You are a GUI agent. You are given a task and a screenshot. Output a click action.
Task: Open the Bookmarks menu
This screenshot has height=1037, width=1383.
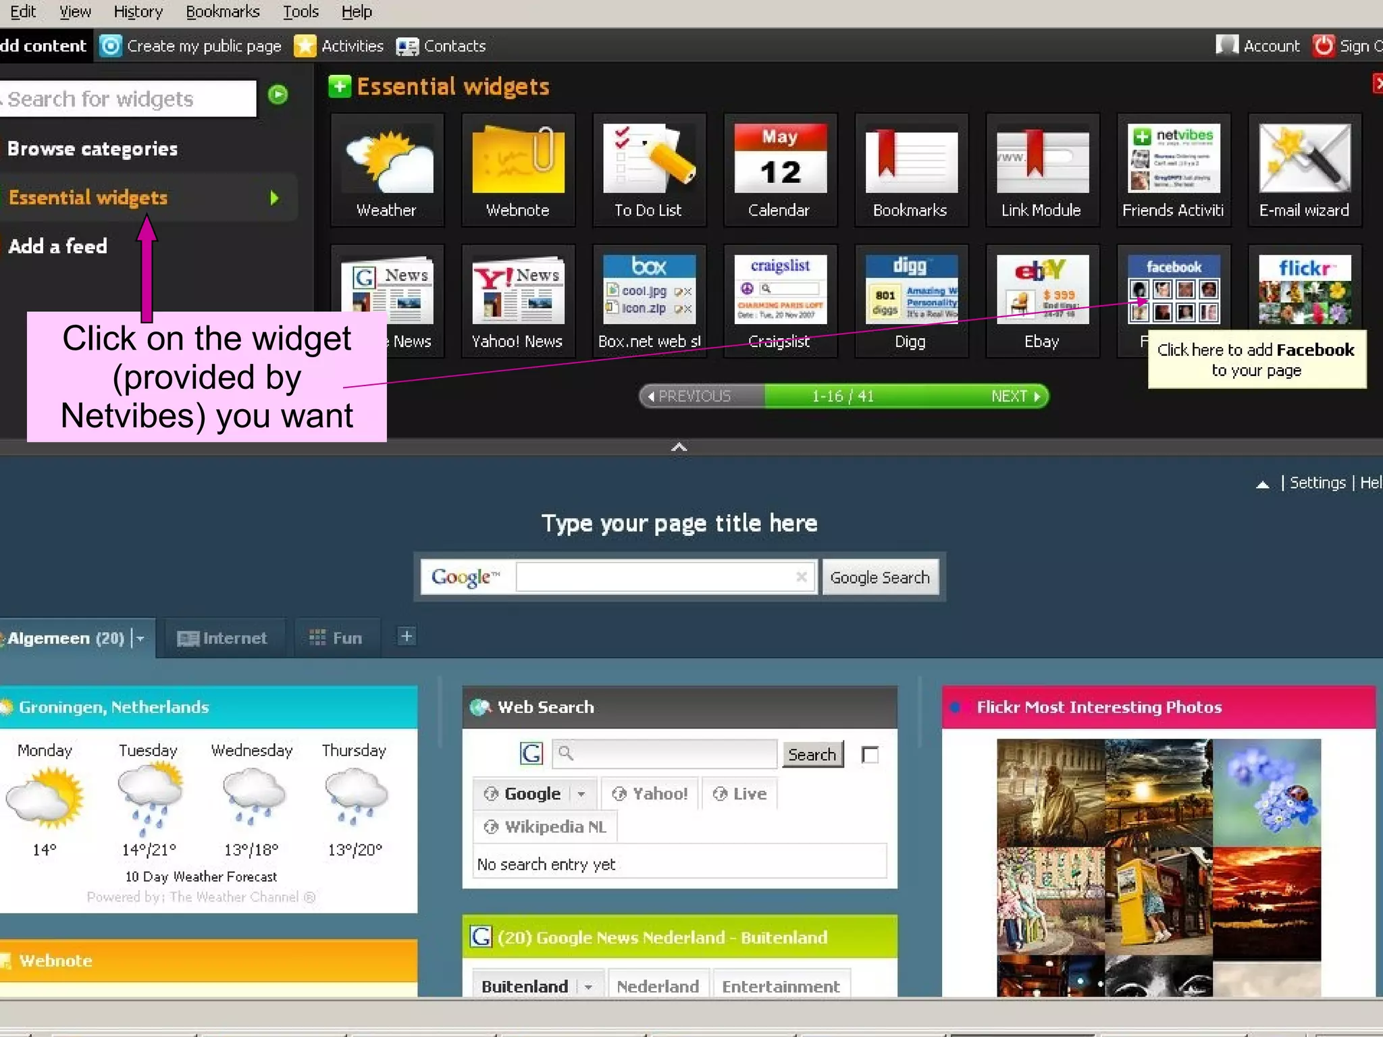(223, 11)
